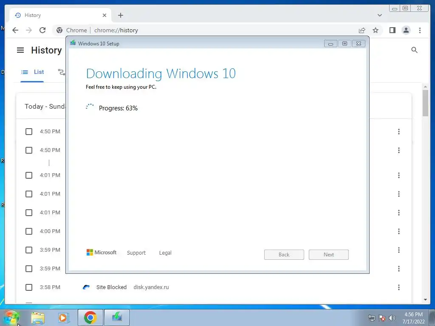Screen dimensions: 435x326
Task: Open Windows Explorer from the taskbar
Action: point(38,318)
